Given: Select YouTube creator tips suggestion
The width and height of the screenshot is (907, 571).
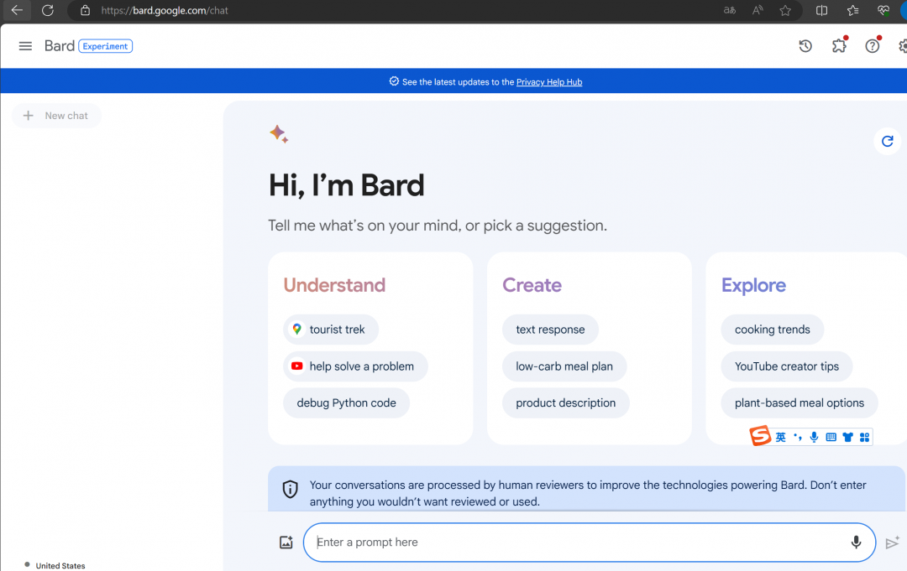Looking at the screenshot, I should (x=786, y=366).
